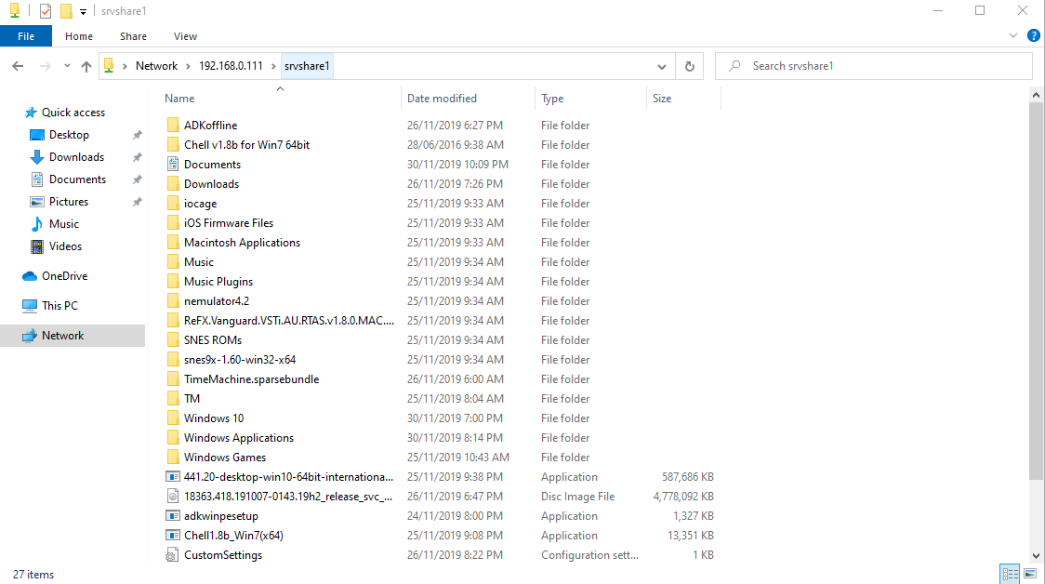The image size is (1045, 584).
Task: Refresh the srvshare1 folder
Action: click(690, 66)
